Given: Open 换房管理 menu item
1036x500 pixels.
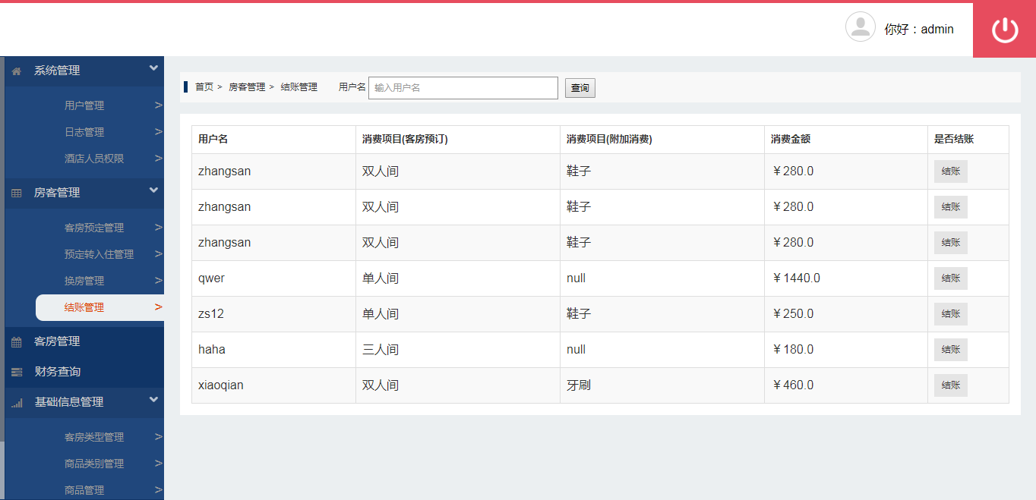Looking at the screenshot, I should point(84,281).
